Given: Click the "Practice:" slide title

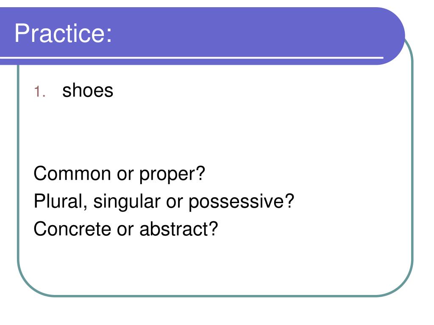Looking at the screenshot, I should pyautogui.click(x=63, y=33).
